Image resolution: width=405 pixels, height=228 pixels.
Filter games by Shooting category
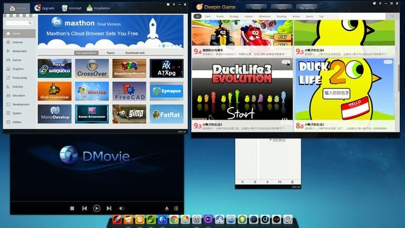(281, 16)
